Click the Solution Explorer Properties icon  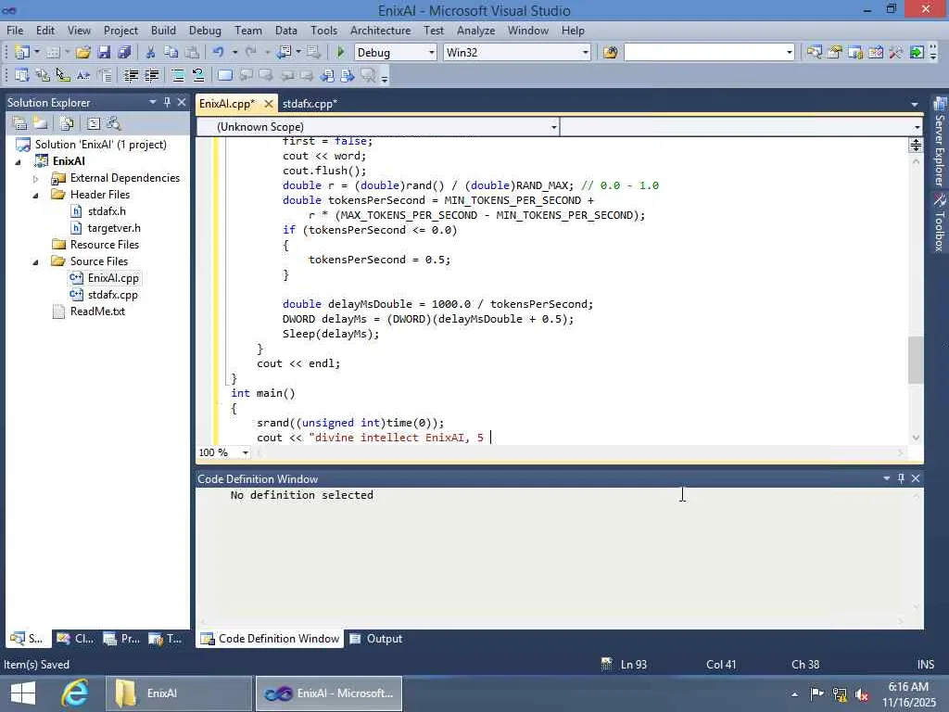tap(19, 124)
